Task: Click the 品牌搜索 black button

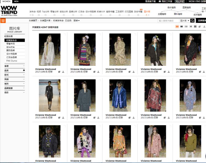Action: click(x=201, y=21)
